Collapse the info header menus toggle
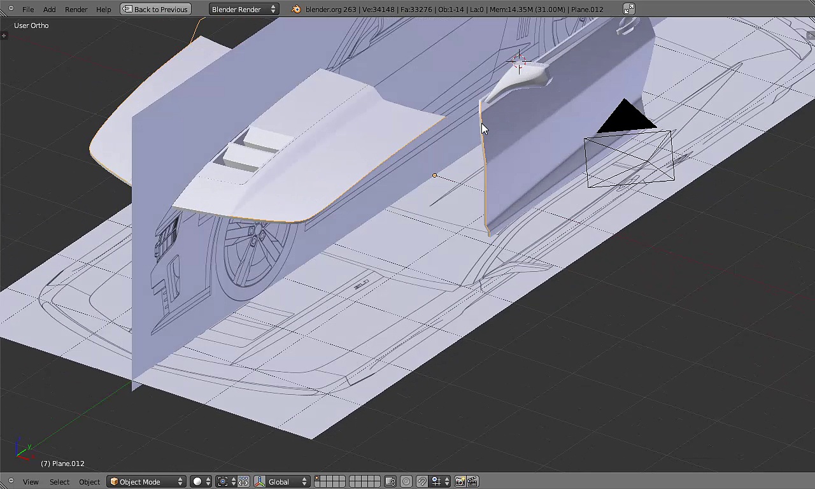This screenshot has height=489, width=815. (x=11, y=9)
